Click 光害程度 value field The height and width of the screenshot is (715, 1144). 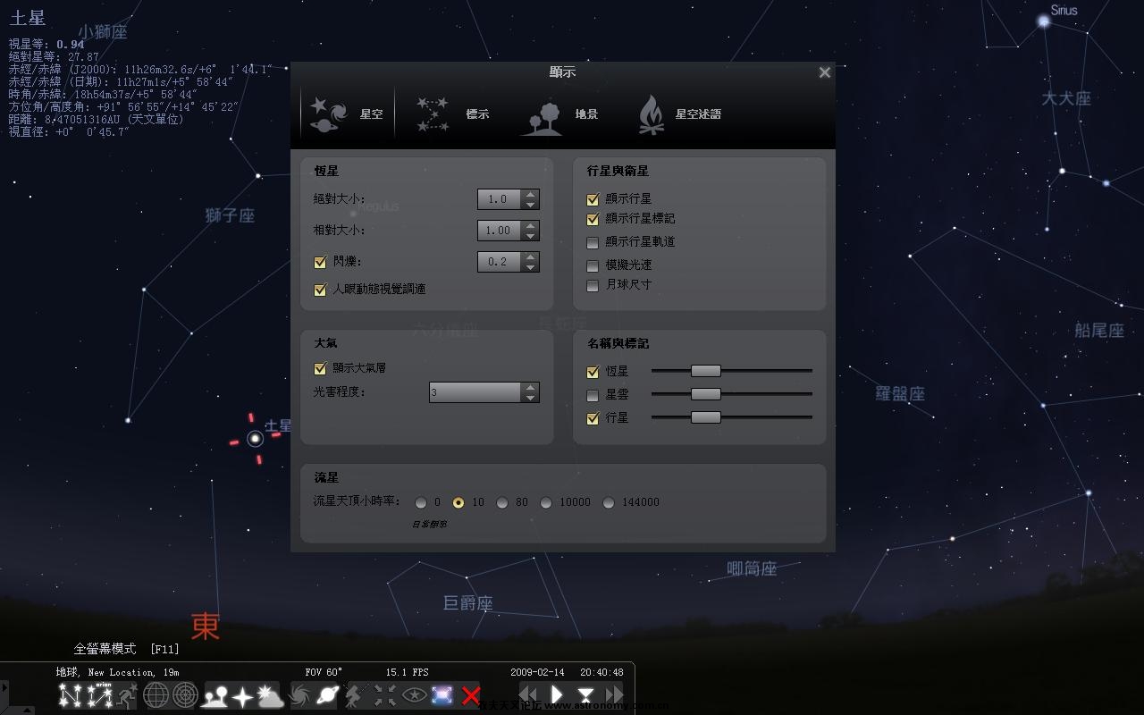pyautogui.click(x=475, y=392)
